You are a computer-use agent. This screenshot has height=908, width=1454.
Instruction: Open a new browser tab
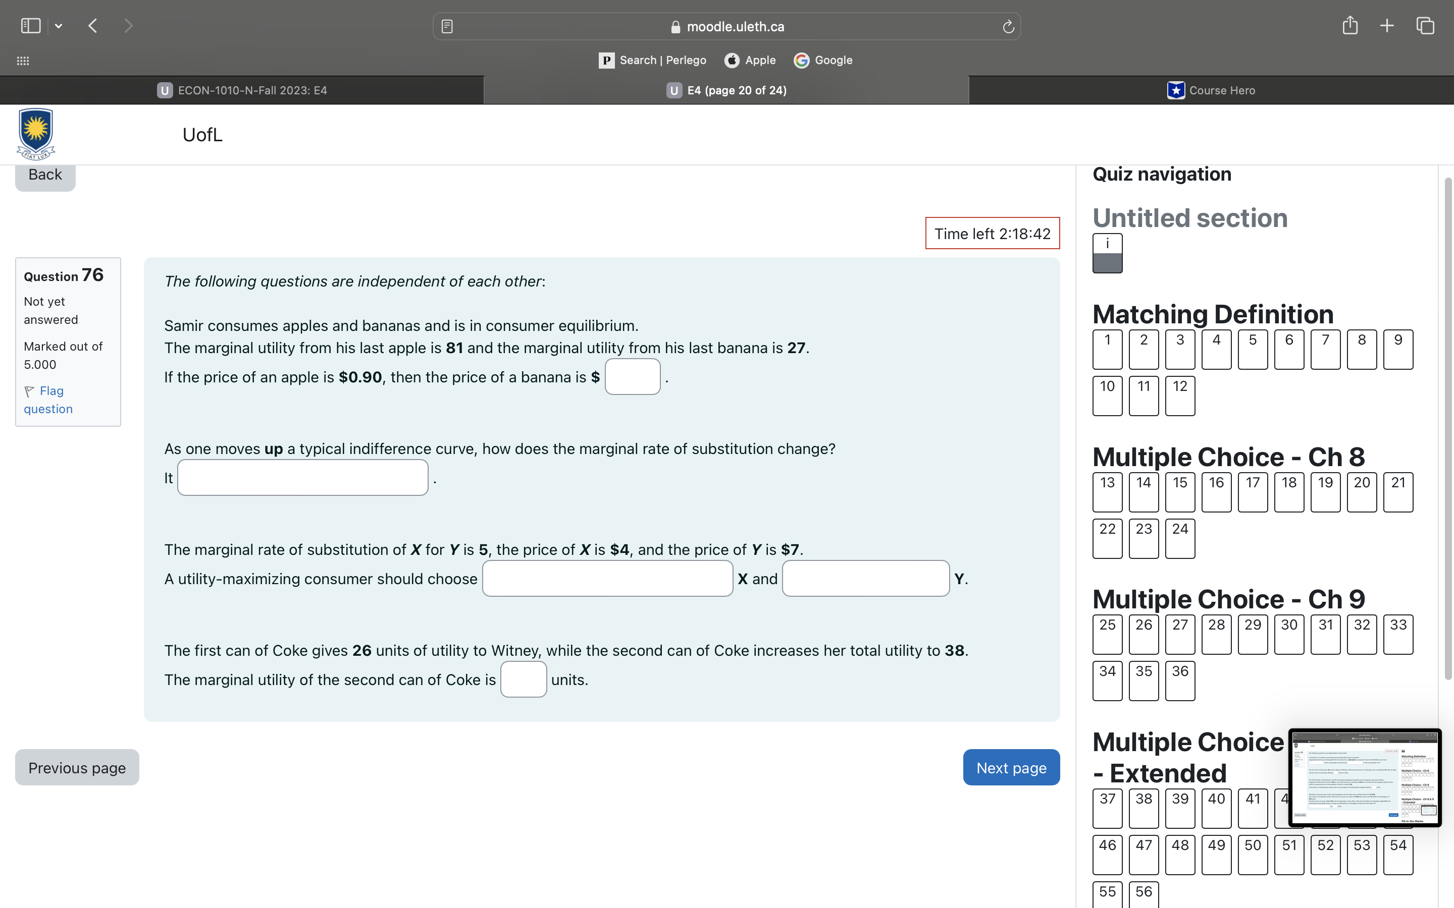click(x=1387, y=26)
